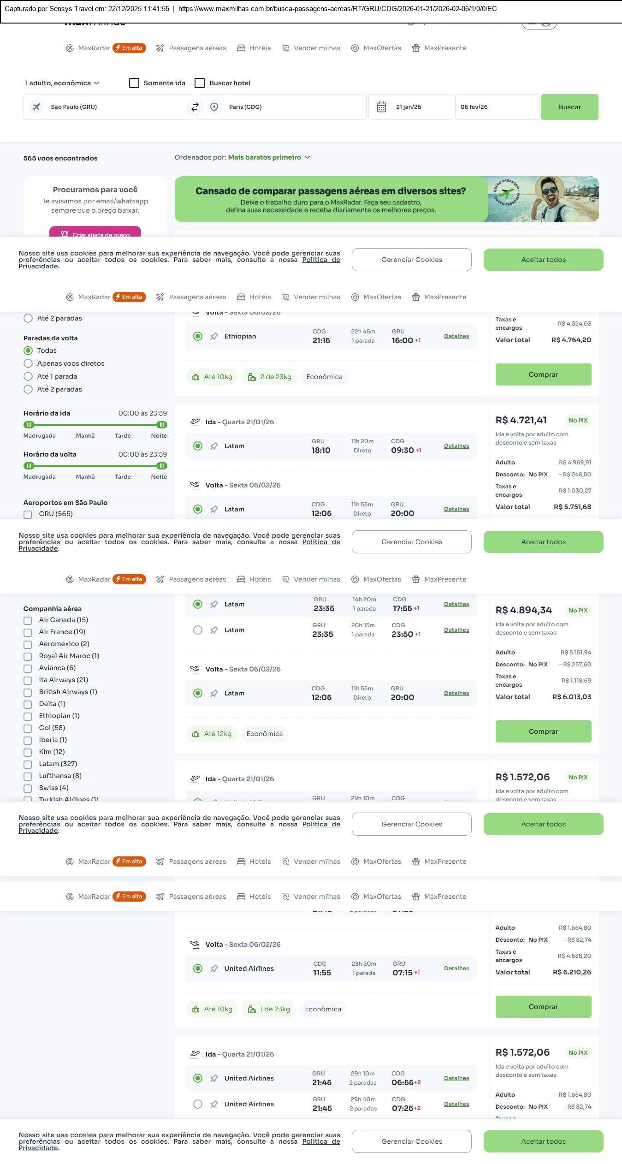The width and height of the screenshot is (622, 1164).
Task: Click the hand luggage icon on 'Até 12kg'
Action: click(196, 734)
